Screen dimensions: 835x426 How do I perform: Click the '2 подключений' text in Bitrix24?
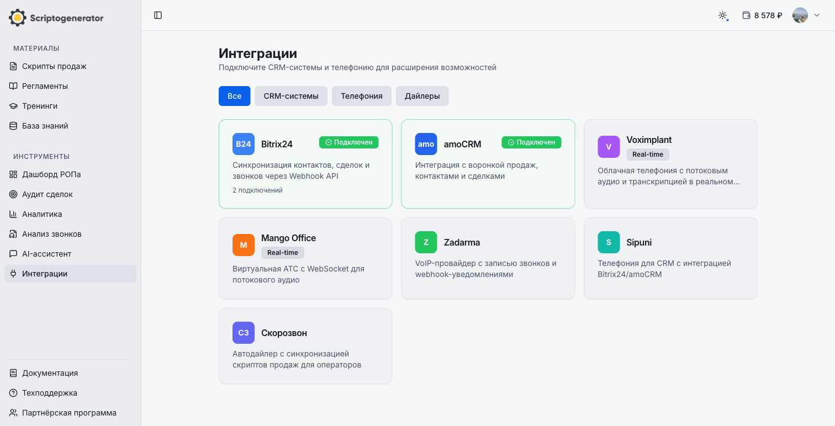coord(257,190)
